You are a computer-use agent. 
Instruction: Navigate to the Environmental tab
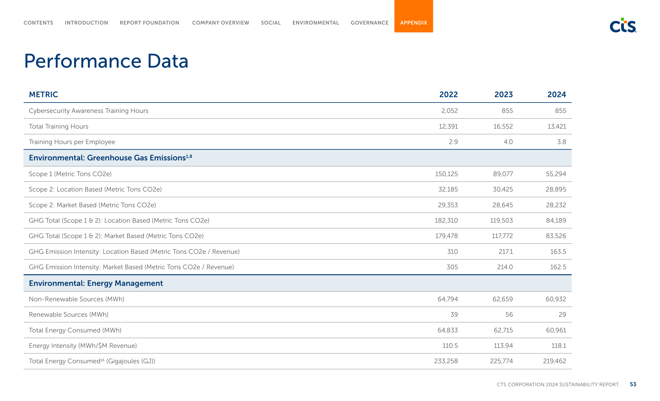tap(316, 23)
